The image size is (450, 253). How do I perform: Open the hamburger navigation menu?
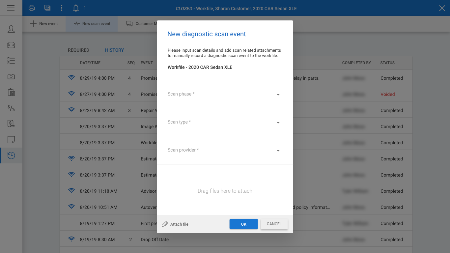[x=11, y=8]
